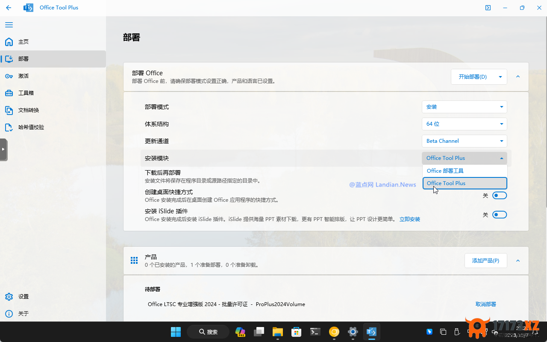Open Chrome Canary from the taskbar
The height and width of the screenshot is (342, 547).
pos(334,332)
